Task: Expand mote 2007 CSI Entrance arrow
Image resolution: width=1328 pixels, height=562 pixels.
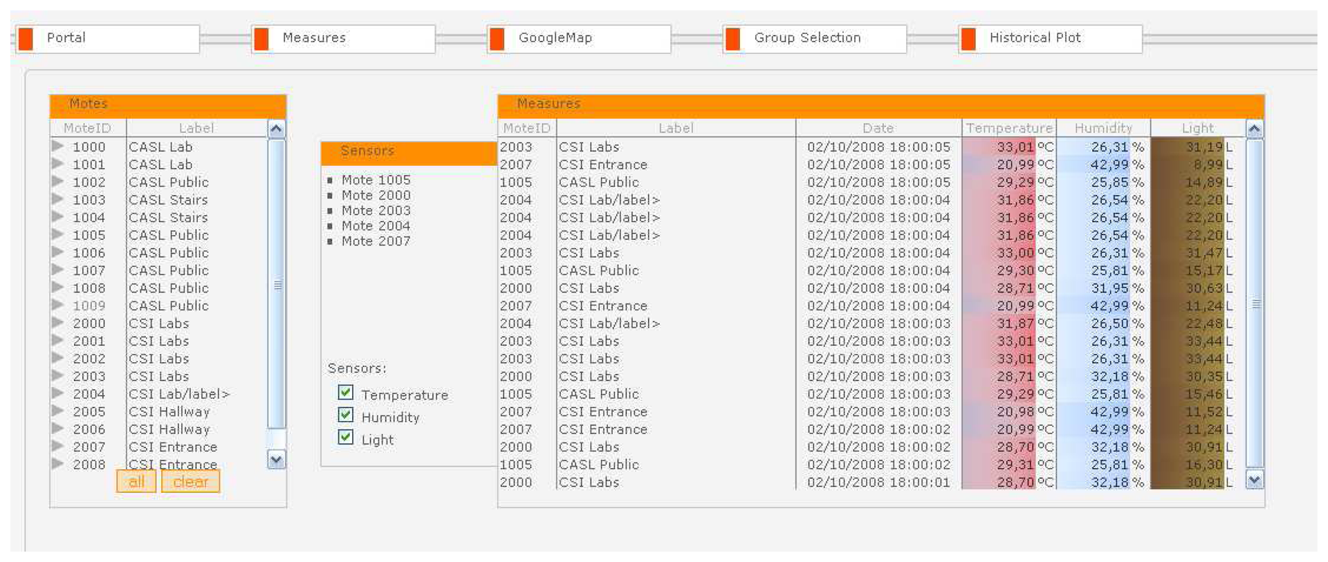Action: [x=58, y=446]
